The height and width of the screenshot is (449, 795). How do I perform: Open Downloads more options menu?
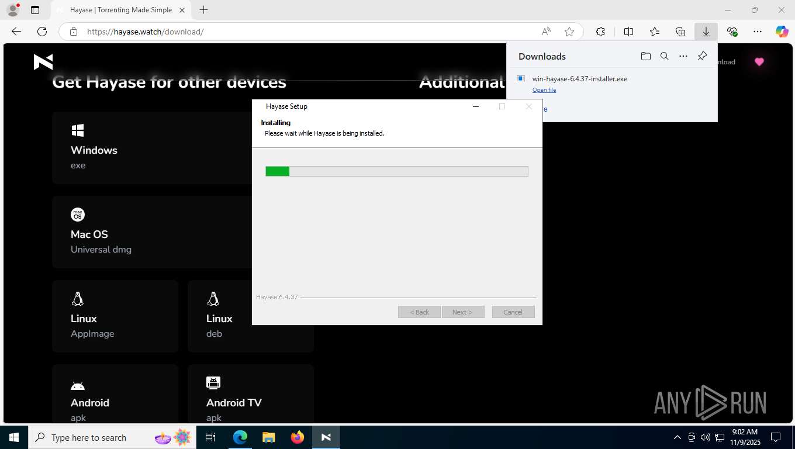[x=683, y=56]
